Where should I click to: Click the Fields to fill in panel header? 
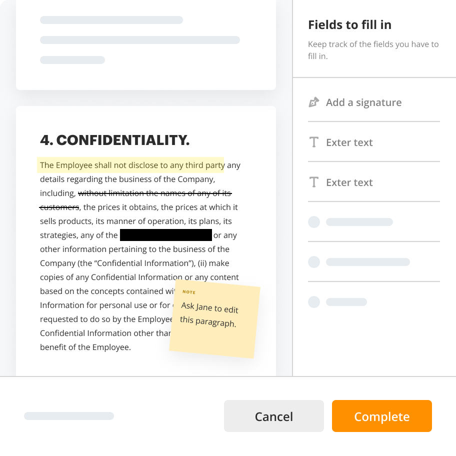coord(349,24)
